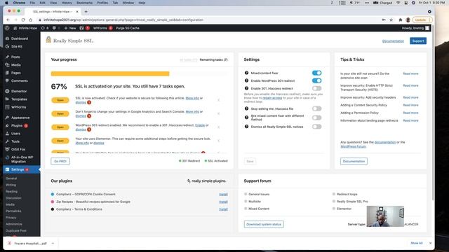Open Comments bubble icon in sidebar

(x=8, y=81)
